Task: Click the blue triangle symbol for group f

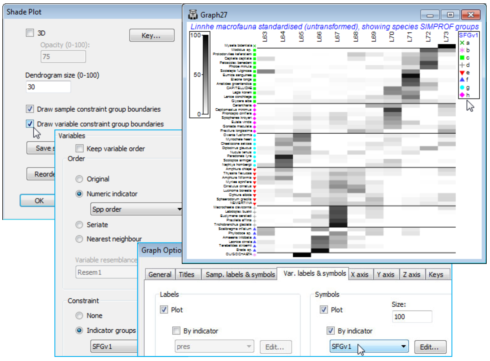Action: pos(462,79)
